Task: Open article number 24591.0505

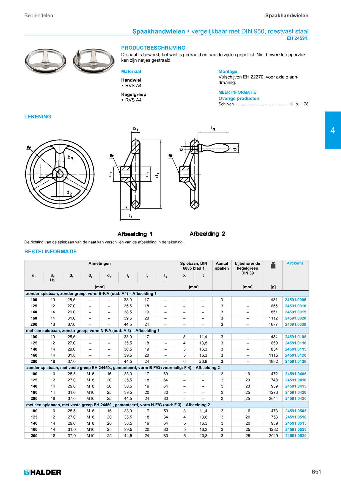Action: click(x=295, y=411)
